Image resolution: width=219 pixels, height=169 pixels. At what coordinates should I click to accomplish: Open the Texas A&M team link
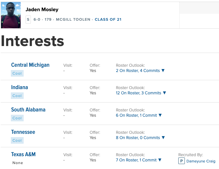(x=23, y=154)
